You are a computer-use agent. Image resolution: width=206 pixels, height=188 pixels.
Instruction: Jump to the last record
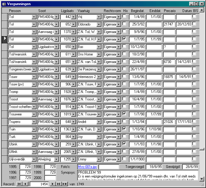(59, 184)
